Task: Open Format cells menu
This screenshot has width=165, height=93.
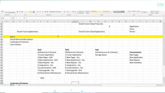Action: click(x=138, y=12)
